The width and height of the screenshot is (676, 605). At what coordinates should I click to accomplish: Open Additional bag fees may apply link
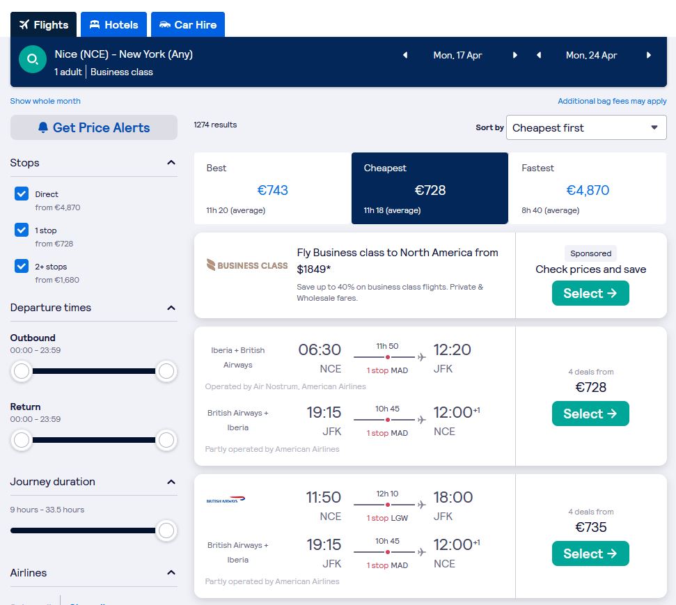[612, 101]
